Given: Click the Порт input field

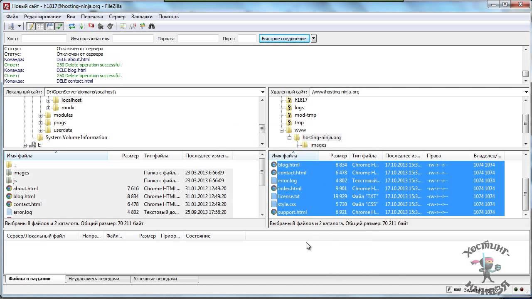Looking at the screenshot, I should pos(247,39).
